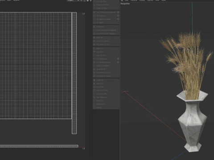
Task: Click the Copy UV row icon
Action: coord(94,80)
